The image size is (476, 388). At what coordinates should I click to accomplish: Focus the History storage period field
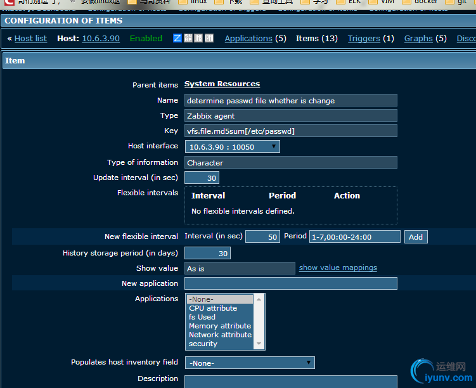pyautogui.click(x=207, y=253)
